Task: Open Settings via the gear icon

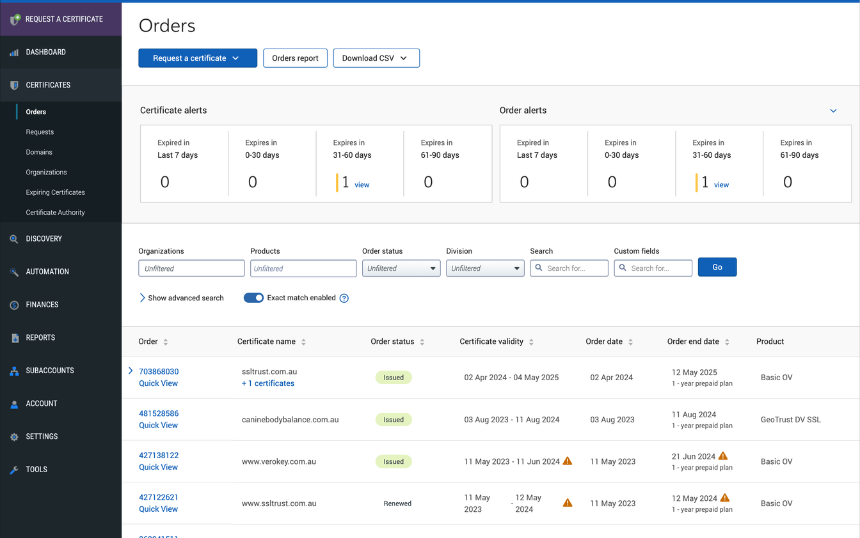Action: coord(13,436)
